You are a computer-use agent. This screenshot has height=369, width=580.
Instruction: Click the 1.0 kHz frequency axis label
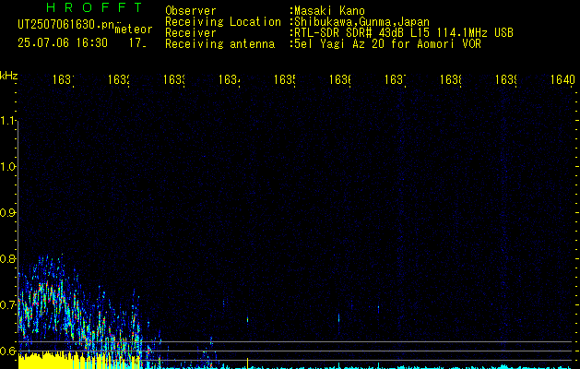[x=9, y=167]
